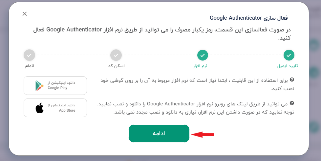Open the تایید ایمیل step label

[x=288, y=66]
